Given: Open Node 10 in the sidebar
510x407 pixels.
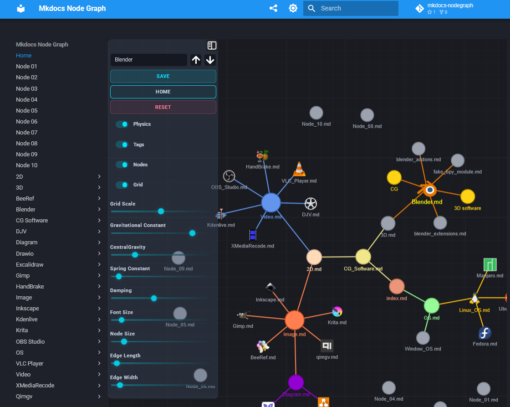Looking at the screenshot, I should coord(27,165).
